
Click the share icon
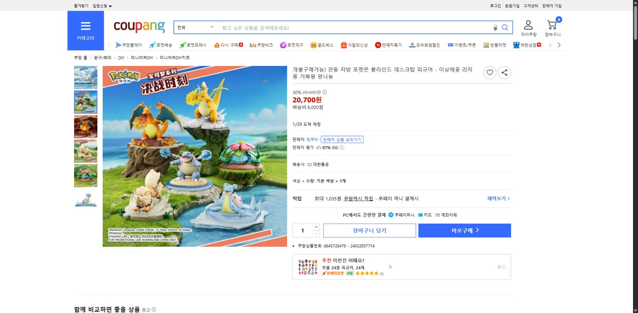504,72
